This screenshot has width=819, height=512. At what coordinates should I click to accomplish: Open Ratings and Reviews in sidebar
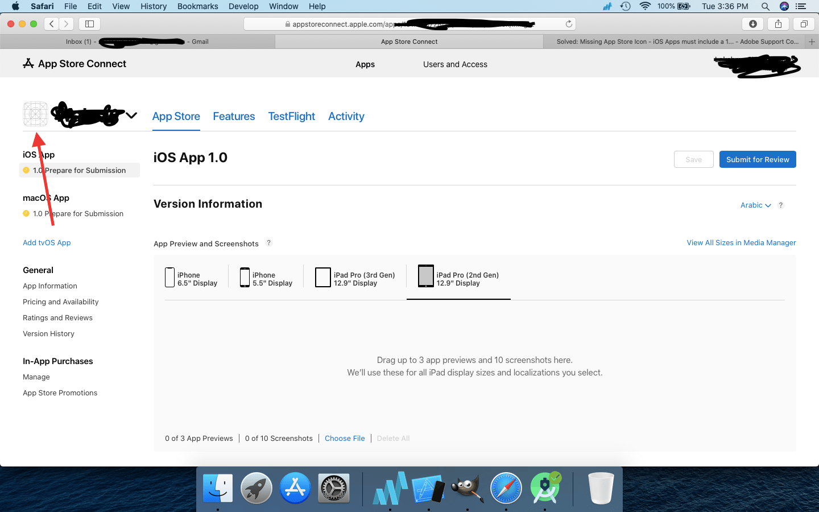coord(57,318)
